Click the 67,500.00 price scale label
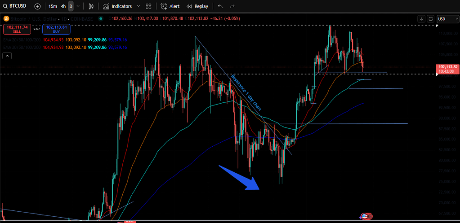The width and height of the screenshot is (460, 223). [x=448, y=213]
